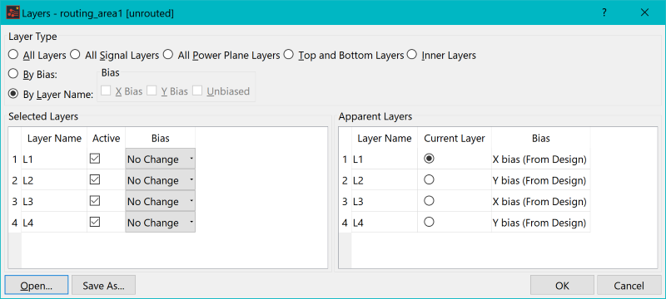Screen dimensions: 666x299
Task: Pick Top and Bottom Layers radio
Action: [x=289, y=55]
